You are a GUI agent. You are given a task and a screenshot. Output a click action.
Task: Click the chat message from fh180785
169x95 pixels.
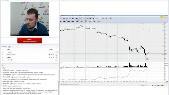coord(23,73)
